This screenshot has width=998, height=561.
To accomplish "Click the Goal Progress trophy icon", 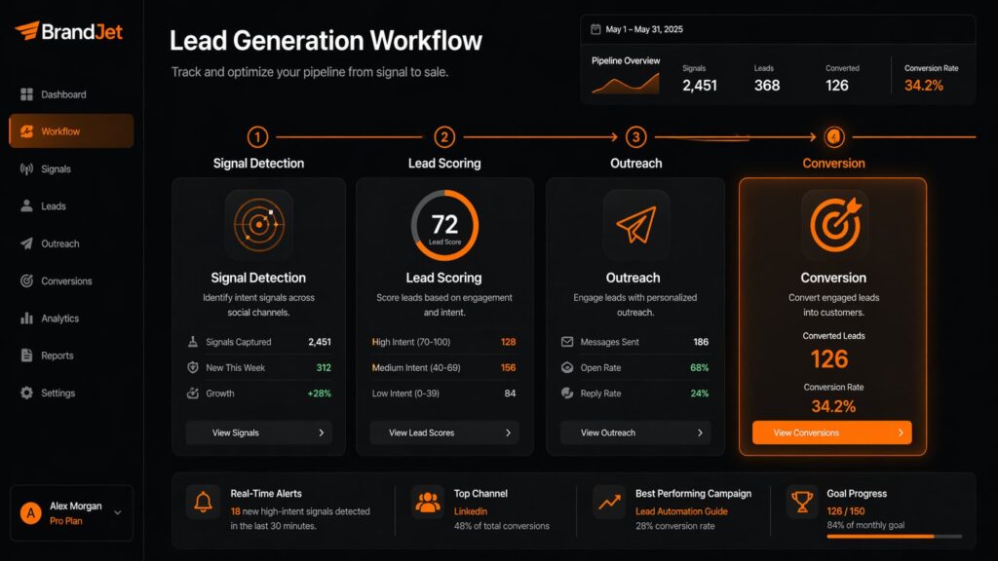I will pos(803,502).
